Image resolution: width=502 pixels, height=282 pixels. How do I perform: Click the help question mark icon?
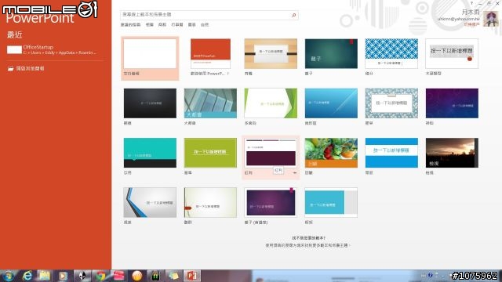point(471,3)
